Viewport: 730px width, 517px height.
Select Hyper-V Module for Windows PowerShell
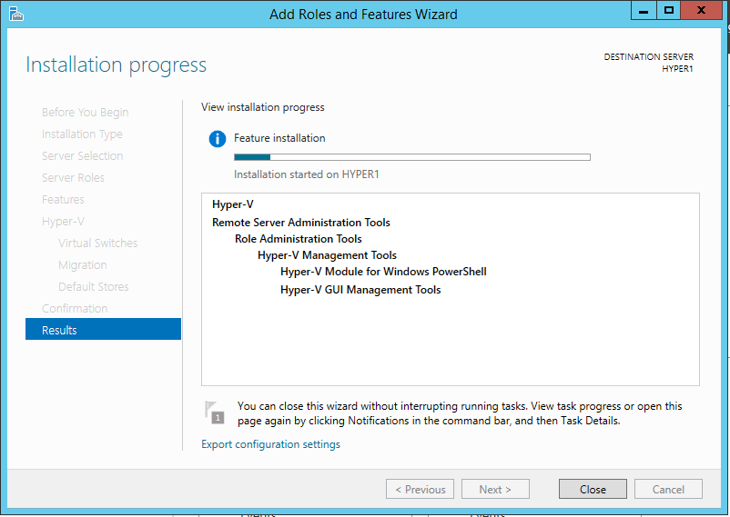pos(383,272)
